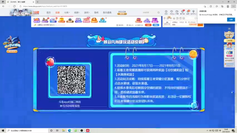
Task: Click the restore button in the Edge popup
Action: 231,20
